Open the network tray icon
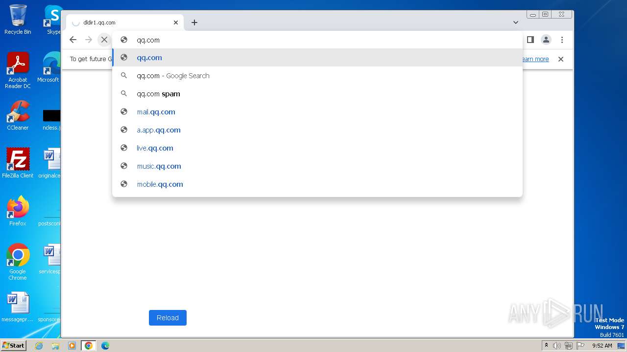The height and width of the screenshot is (352, 627). tap(569, 346)
